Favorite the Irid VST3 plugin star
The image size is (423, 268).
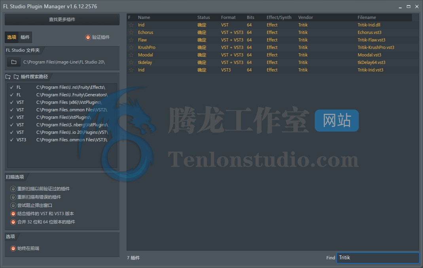(x=131, y=70)
